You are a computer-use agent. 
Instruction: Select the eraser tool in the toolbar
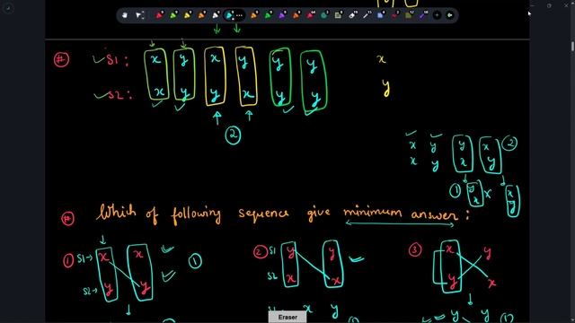point(352,15)
